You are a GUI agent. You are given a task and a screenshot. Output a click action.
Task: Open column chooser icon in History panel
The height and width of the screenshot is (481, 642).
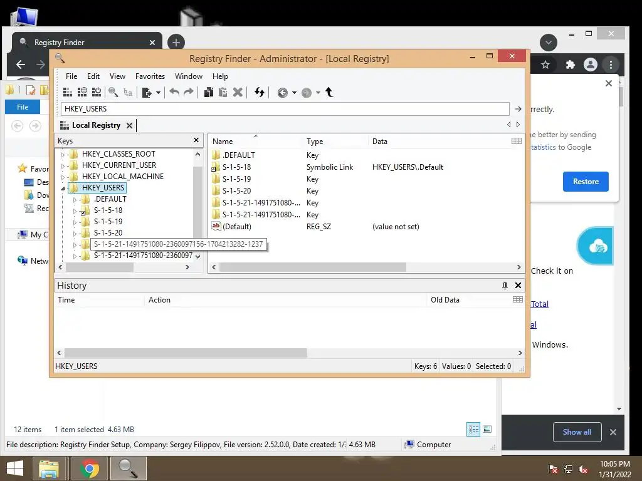[x=517, y=299]
